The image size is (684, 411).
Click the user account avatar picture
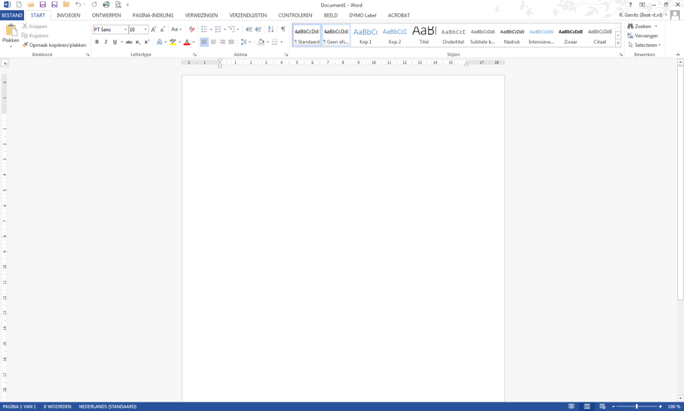pyautogui.click(x=675, y=15)
